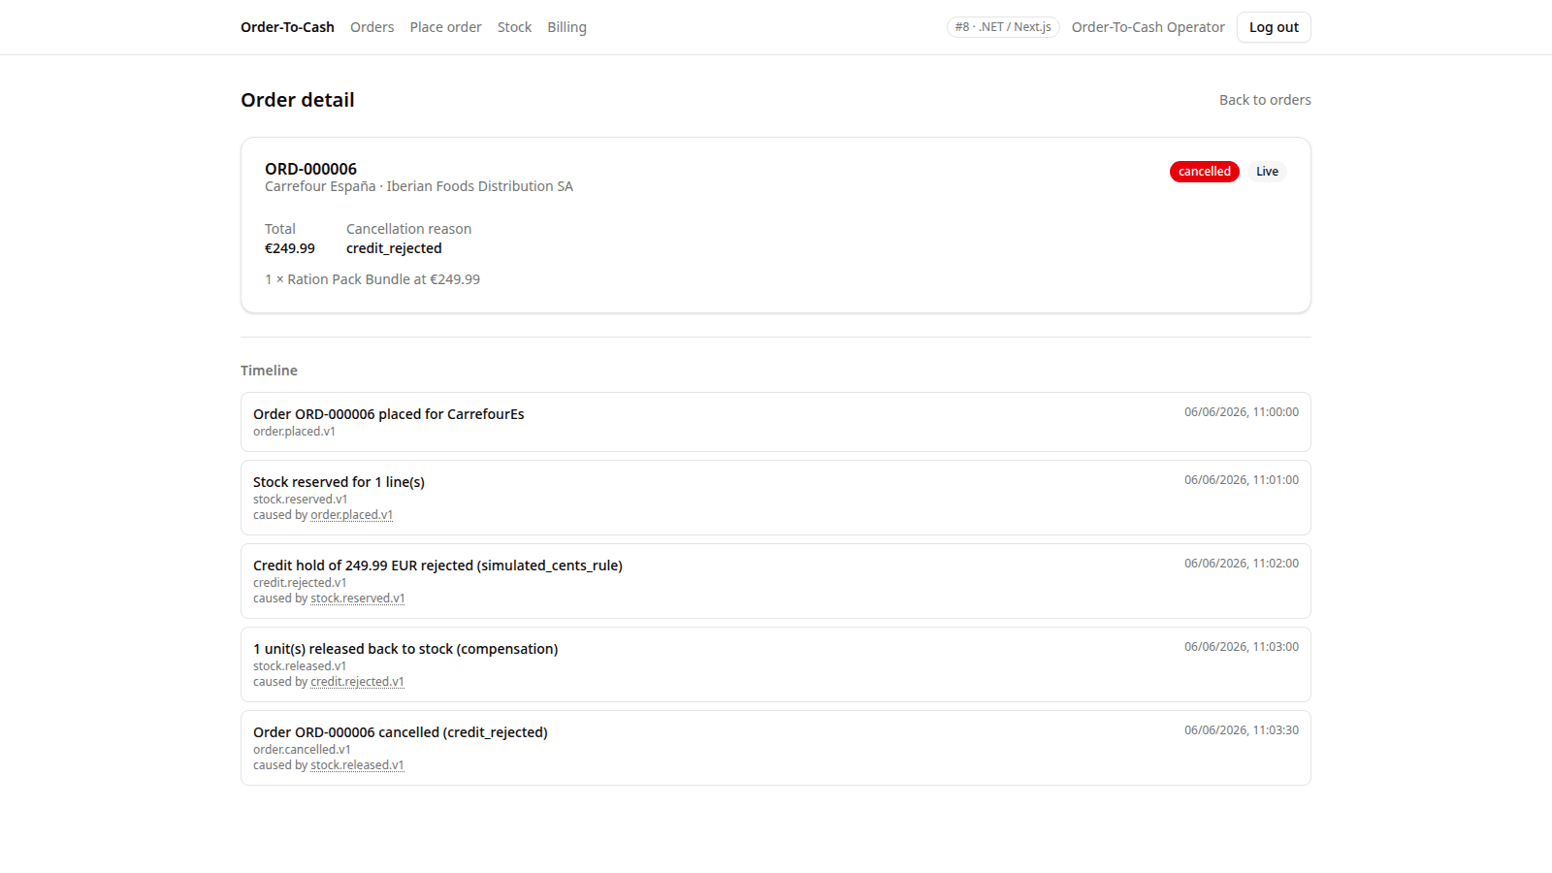Screen dimensions: 1552x873
Task: Select the ORD-000006 order heading
Action: 310,169
